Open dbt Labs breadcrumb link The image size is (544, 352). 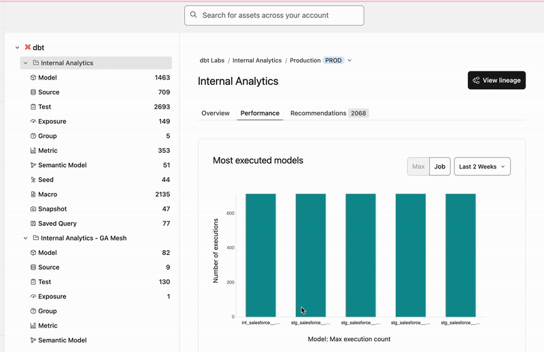coord(212,60)
